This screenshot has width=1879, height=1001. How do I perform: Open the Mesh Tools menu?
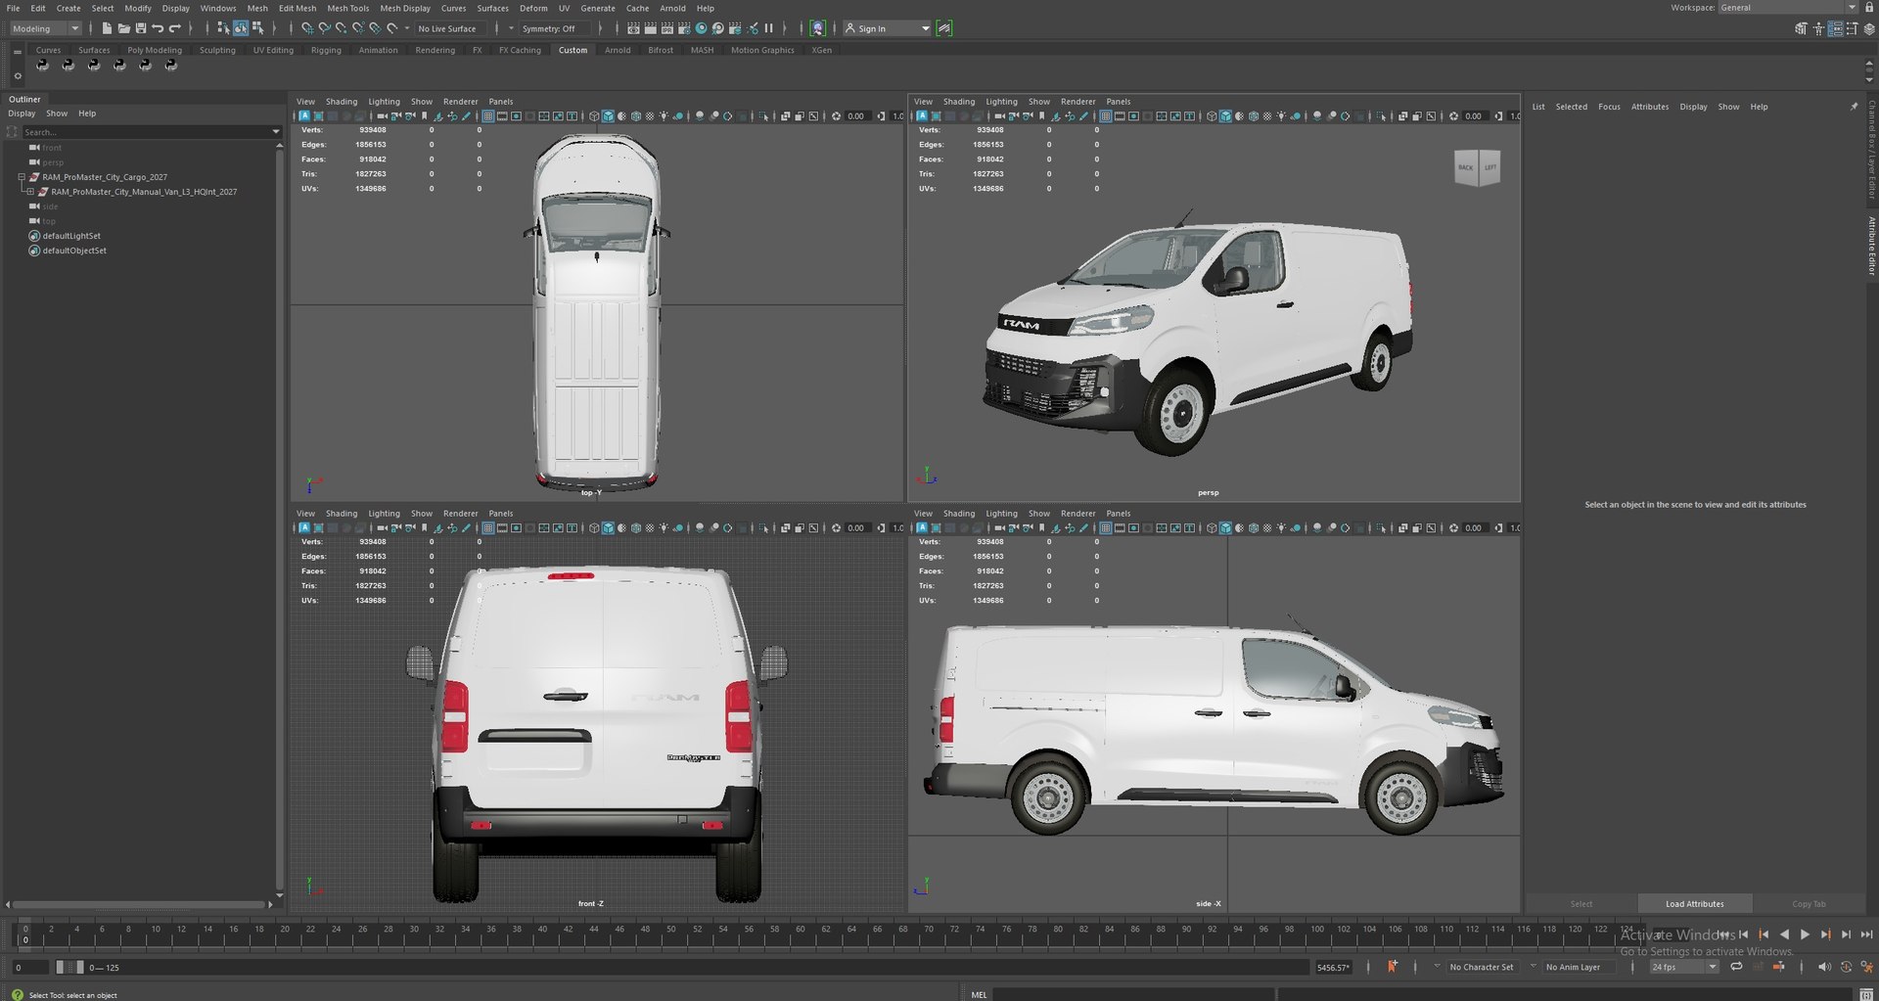click(347, 8)
